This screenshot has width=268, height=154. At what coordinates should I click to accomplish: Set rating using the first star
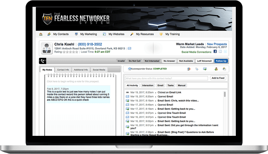tap(64, 52)
